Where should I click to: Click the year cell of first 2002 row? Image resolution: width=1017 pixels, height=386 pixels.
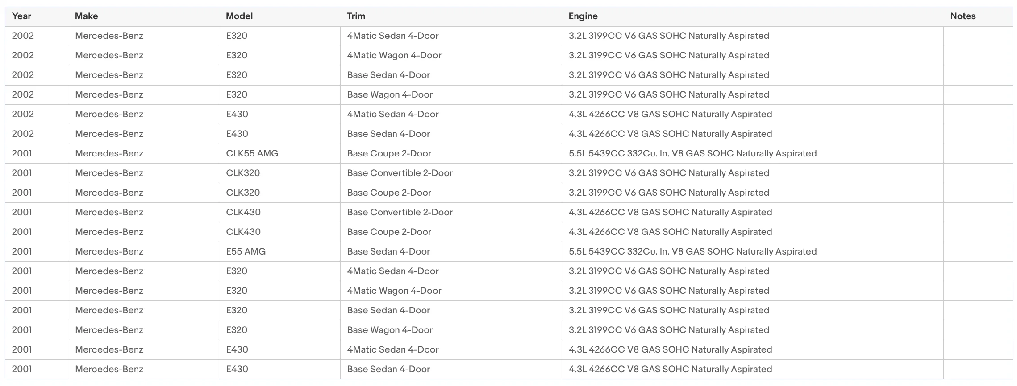(37, 36)
